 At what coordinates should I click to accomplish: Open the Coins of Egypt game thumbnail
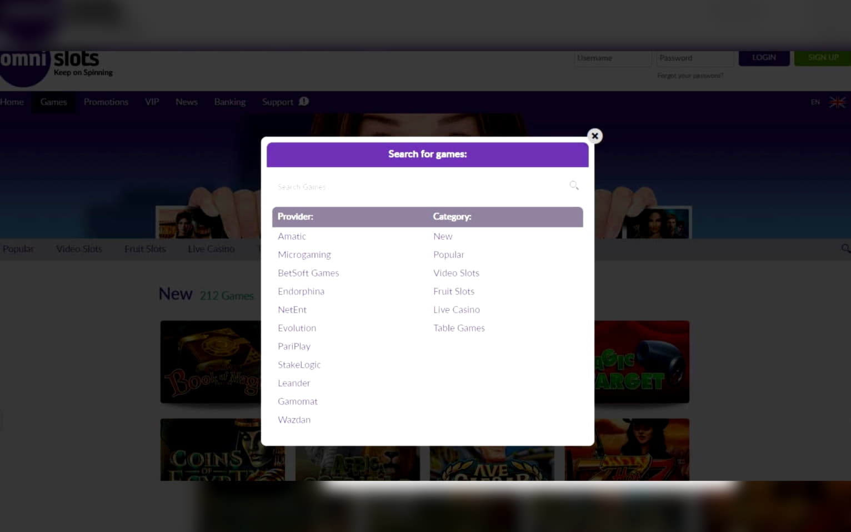[x=223, y=450]
